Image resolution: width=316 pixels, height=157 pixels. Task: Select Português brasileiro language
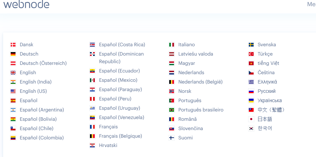point(201,110)
